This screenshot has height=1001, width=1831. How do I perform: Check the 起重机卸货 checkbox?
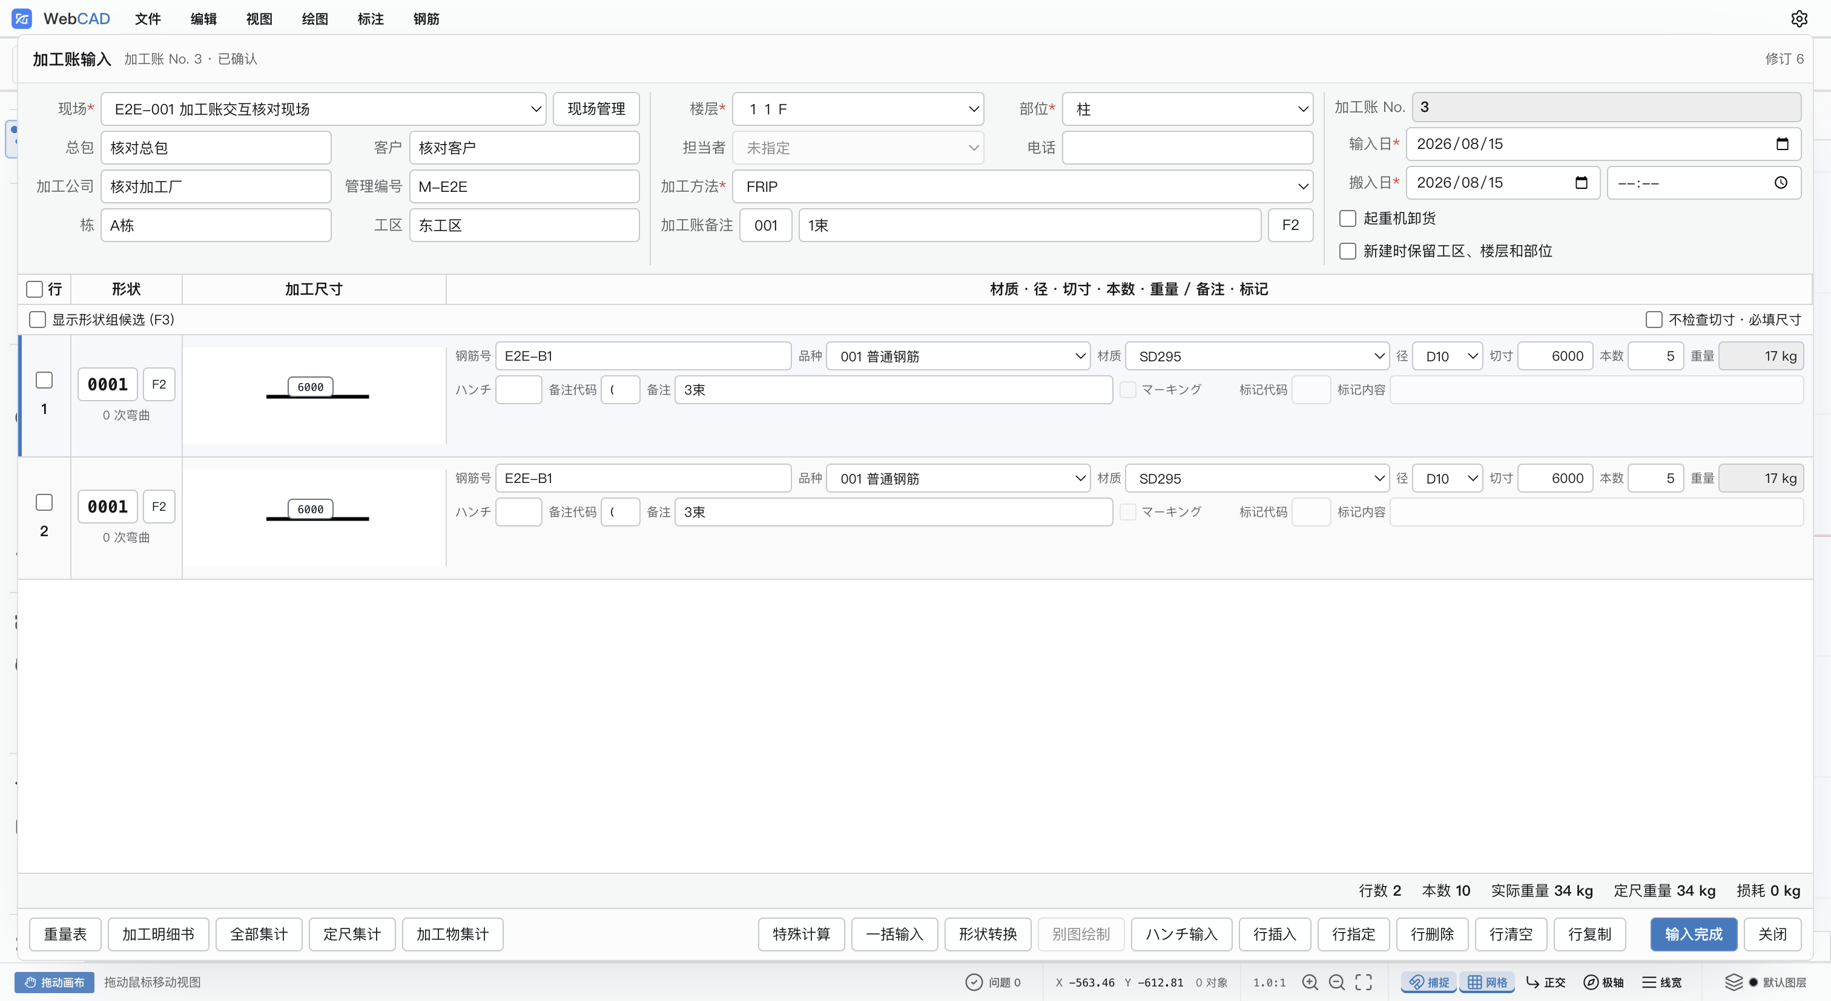coord(1347,218)
